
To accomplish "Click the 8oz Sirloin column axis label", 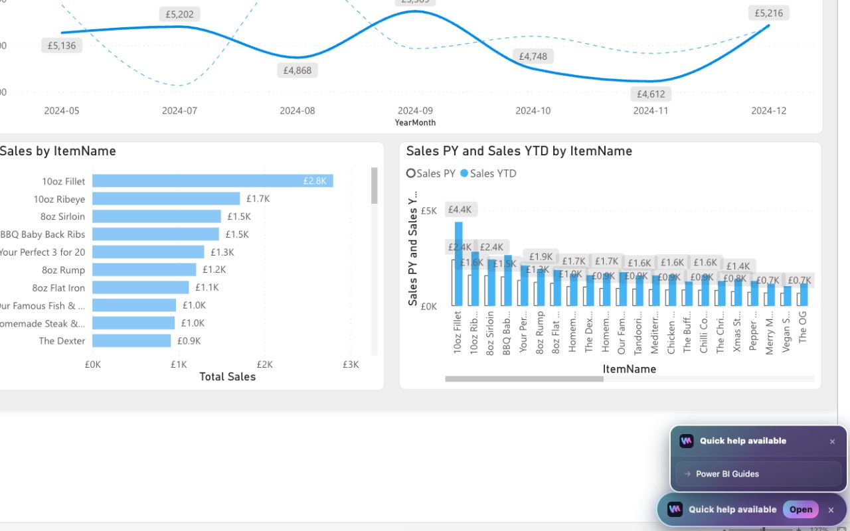I will [x=490, y=333].
